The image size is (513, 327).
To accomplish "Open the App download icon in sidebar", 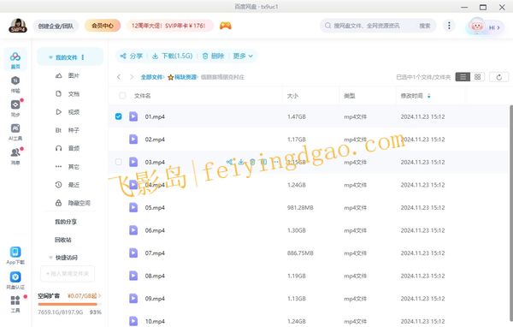I will tap(15, 256).
